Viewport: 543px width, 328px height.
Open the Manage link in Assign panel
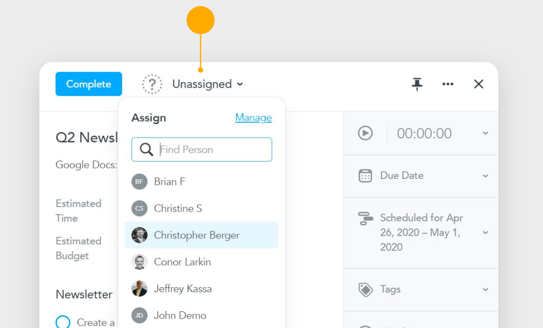(253, 117)
